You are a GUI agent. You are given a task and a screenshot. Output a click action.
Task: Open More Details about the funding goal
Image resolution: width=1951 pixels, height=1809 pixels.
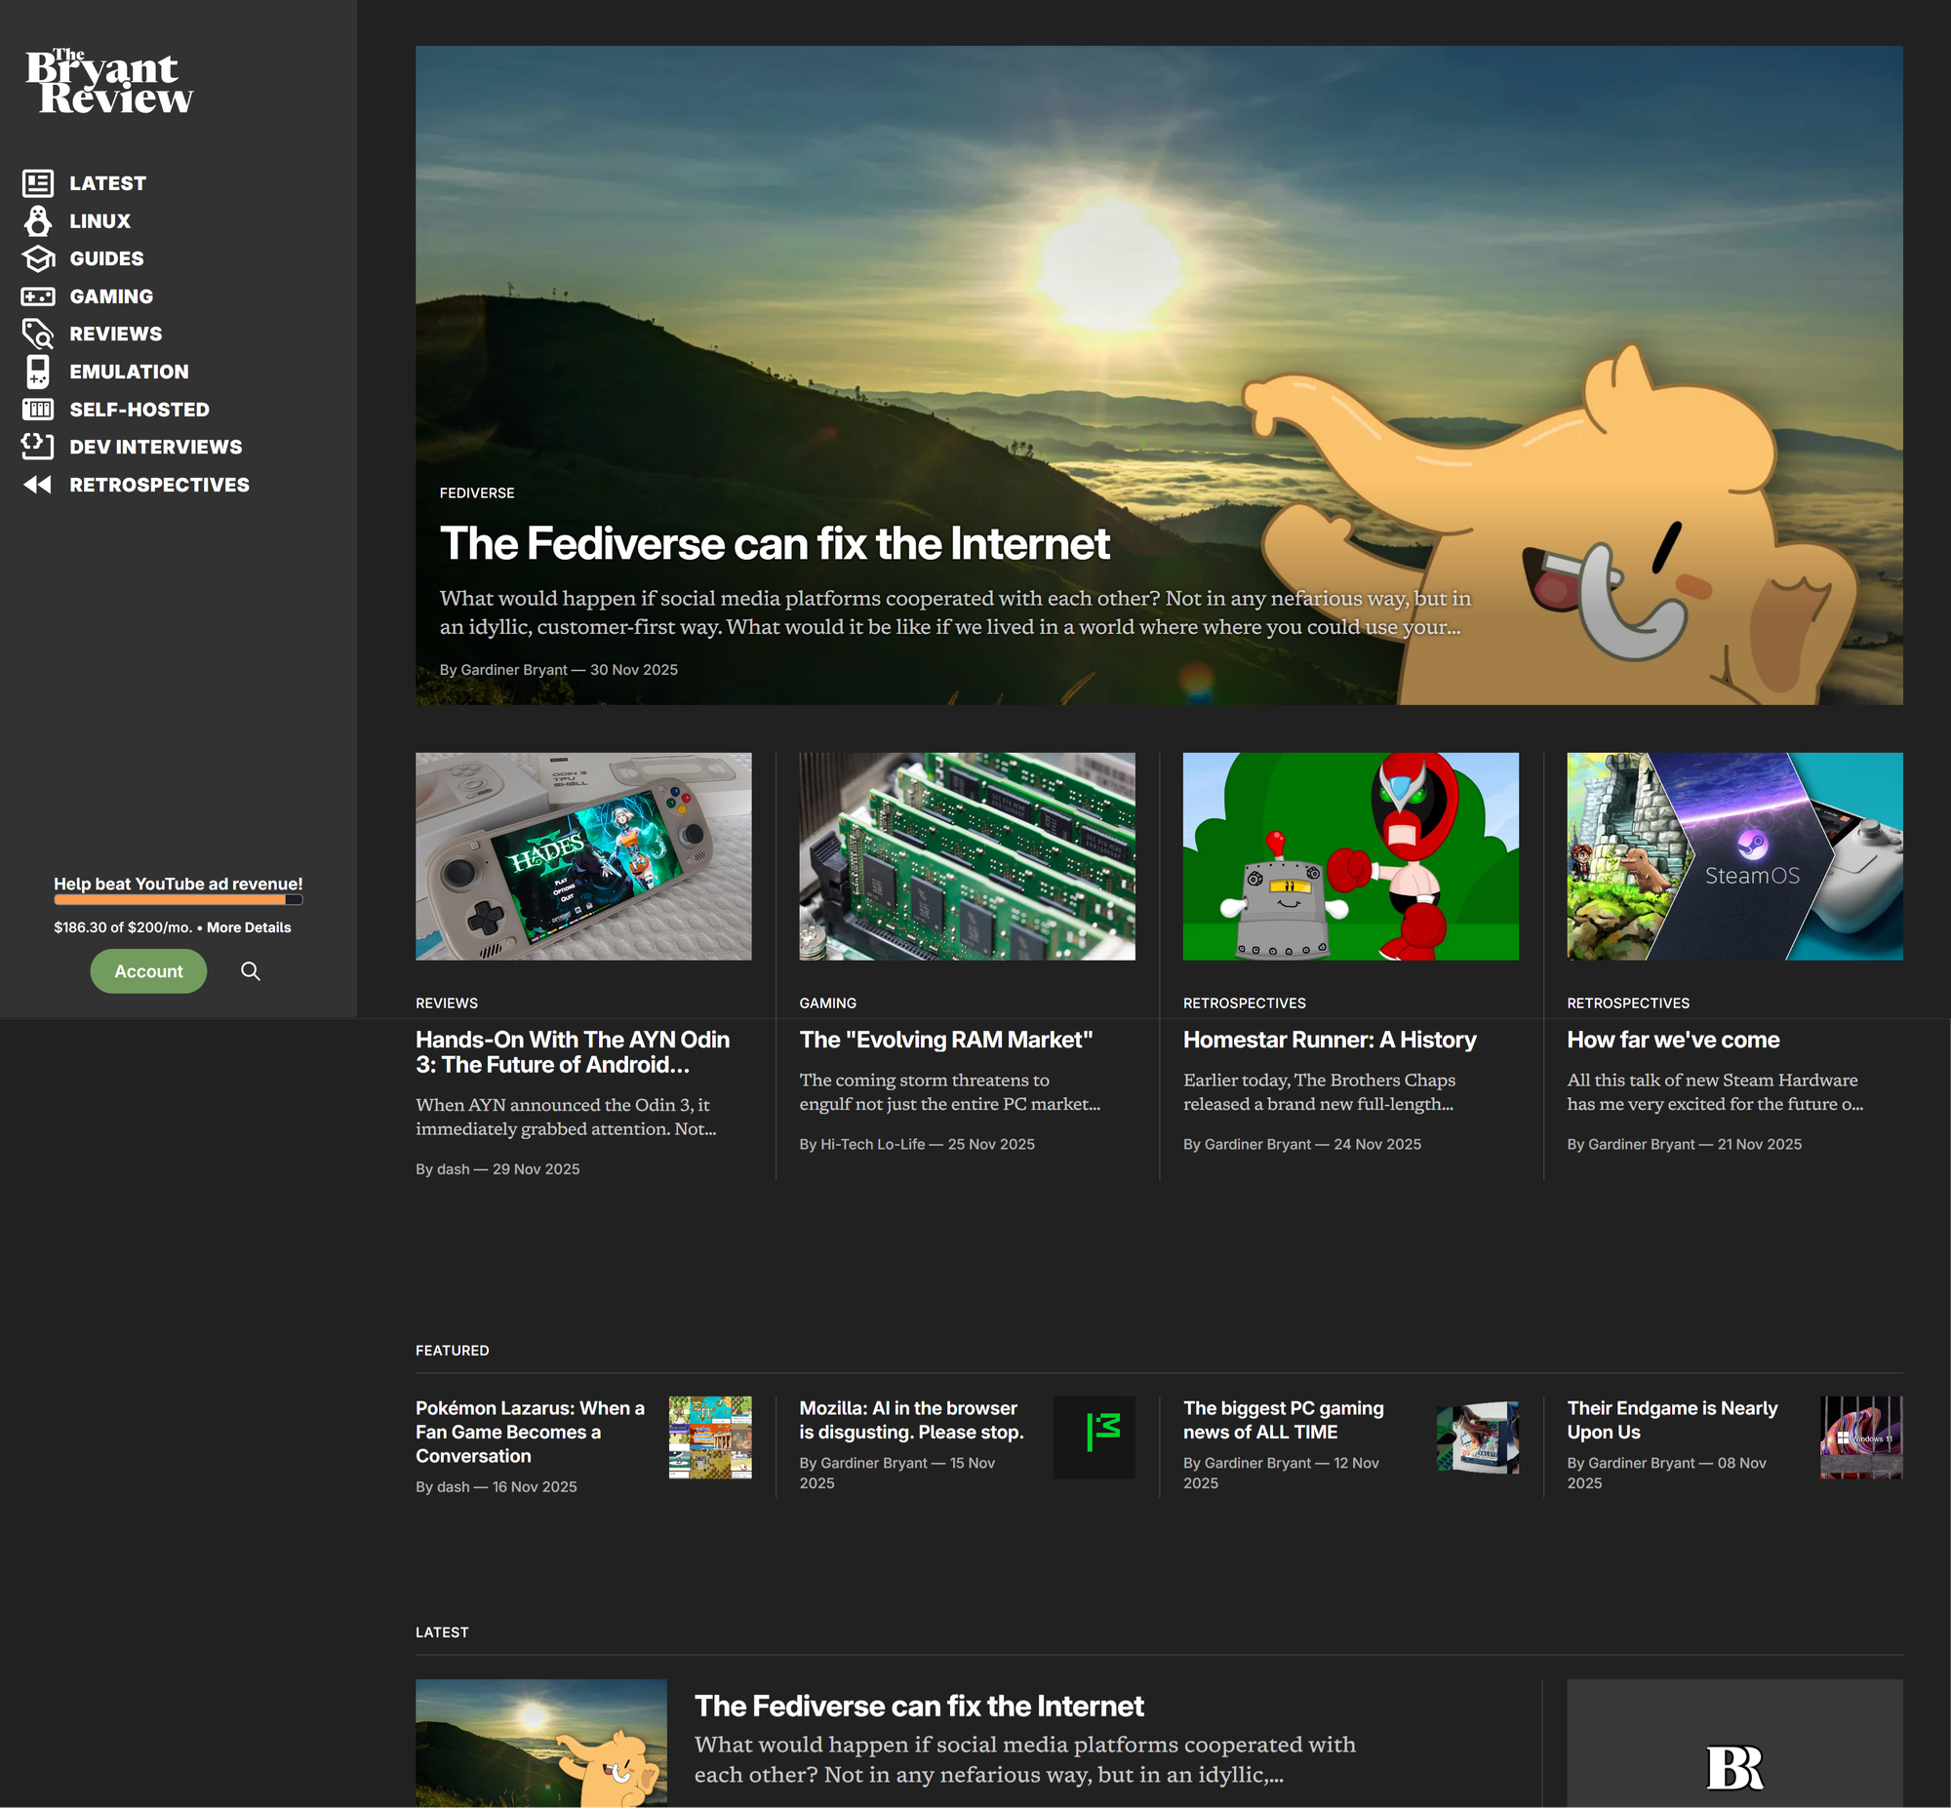coord(250,927)
